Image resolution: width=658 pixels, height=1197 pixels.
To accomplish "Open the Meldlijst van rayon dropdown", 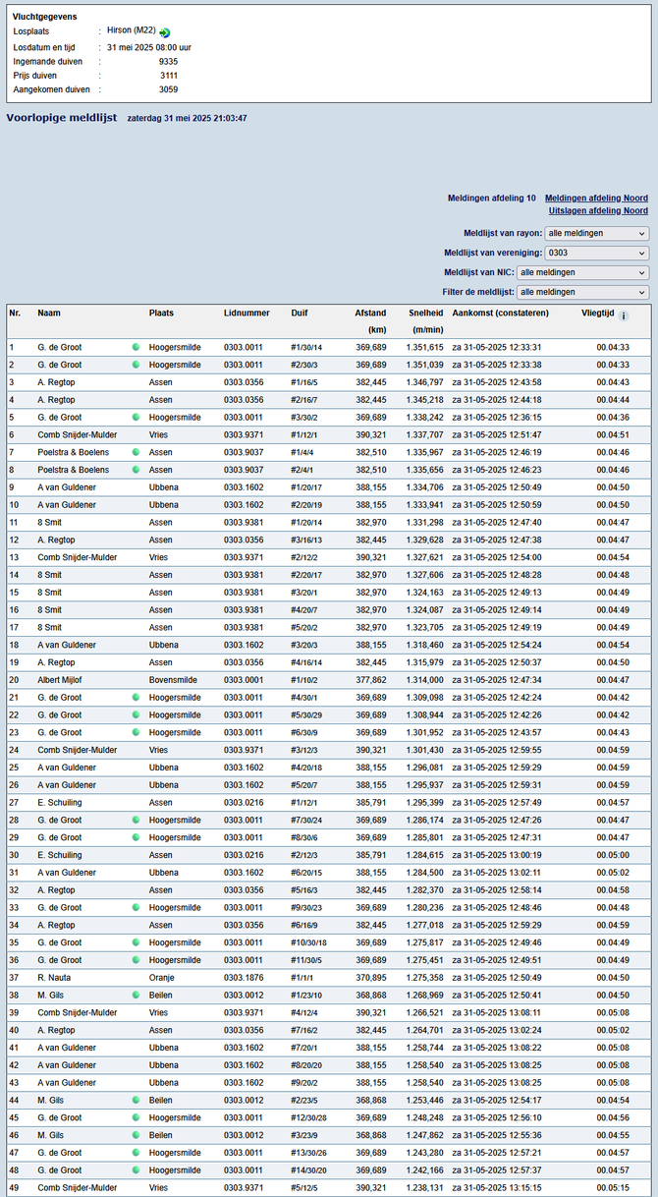I will pos(597,233).
